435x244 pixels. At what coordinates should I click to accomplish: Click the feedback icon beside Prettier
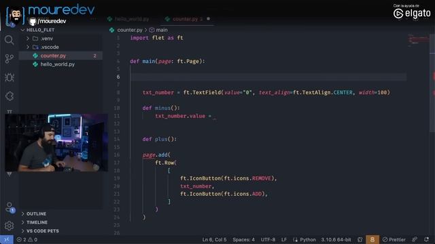pos(415,239)
